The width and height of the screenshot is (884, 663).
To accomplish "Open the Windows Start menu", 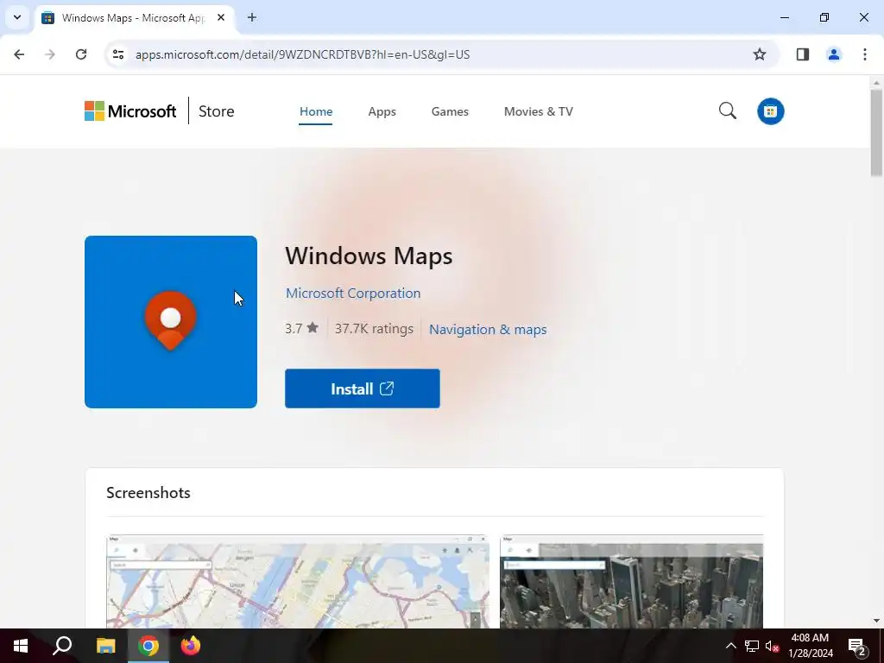I will [21, 646].
